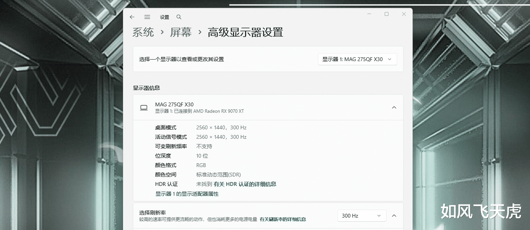
Task: Open 有关 HDR 认证的详细信息 link
Action: pos(245,184)
